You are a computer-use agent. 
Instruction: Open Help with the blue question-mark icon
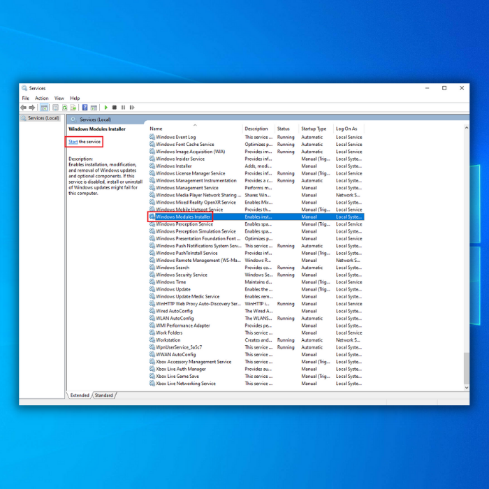[85, 108]
